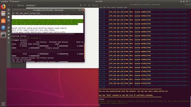Open Help menu in the front terminal

pos(38,13)
